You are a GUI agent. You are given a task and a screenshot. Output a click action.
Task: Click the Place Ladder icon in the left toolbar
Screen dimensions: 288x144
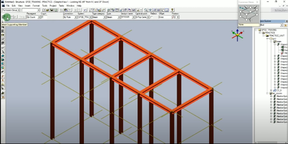click(3, 80)
